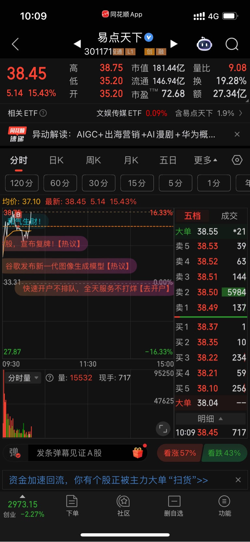This screenshot has width=250, height=542.
Task: Switch to next stock with right triangle
Action: [x=174, y=44]
